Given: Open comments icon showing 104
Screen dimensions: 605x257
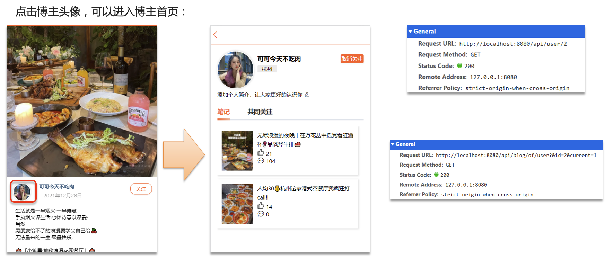Looking at the screenshot, I should point(261,161).
